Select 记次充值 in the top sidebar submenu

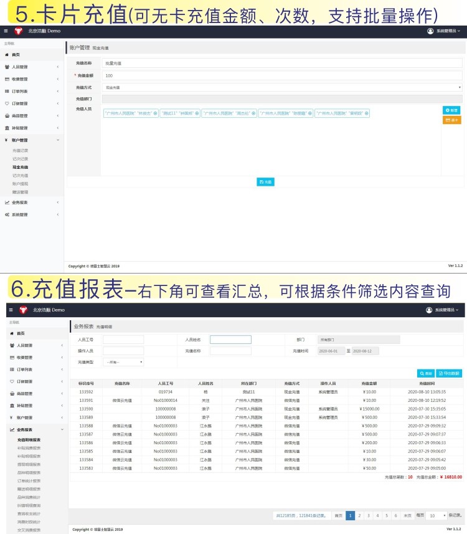pyautogui.click(x=20, y=176)
